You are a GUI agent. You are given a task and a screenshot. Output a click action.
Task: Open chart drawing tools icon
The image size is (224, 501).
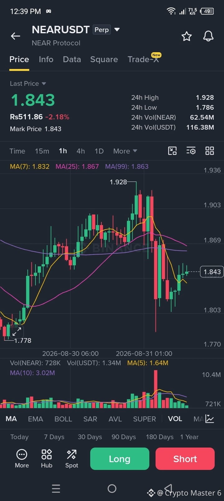pyautogui.click(x=172, y=151)
